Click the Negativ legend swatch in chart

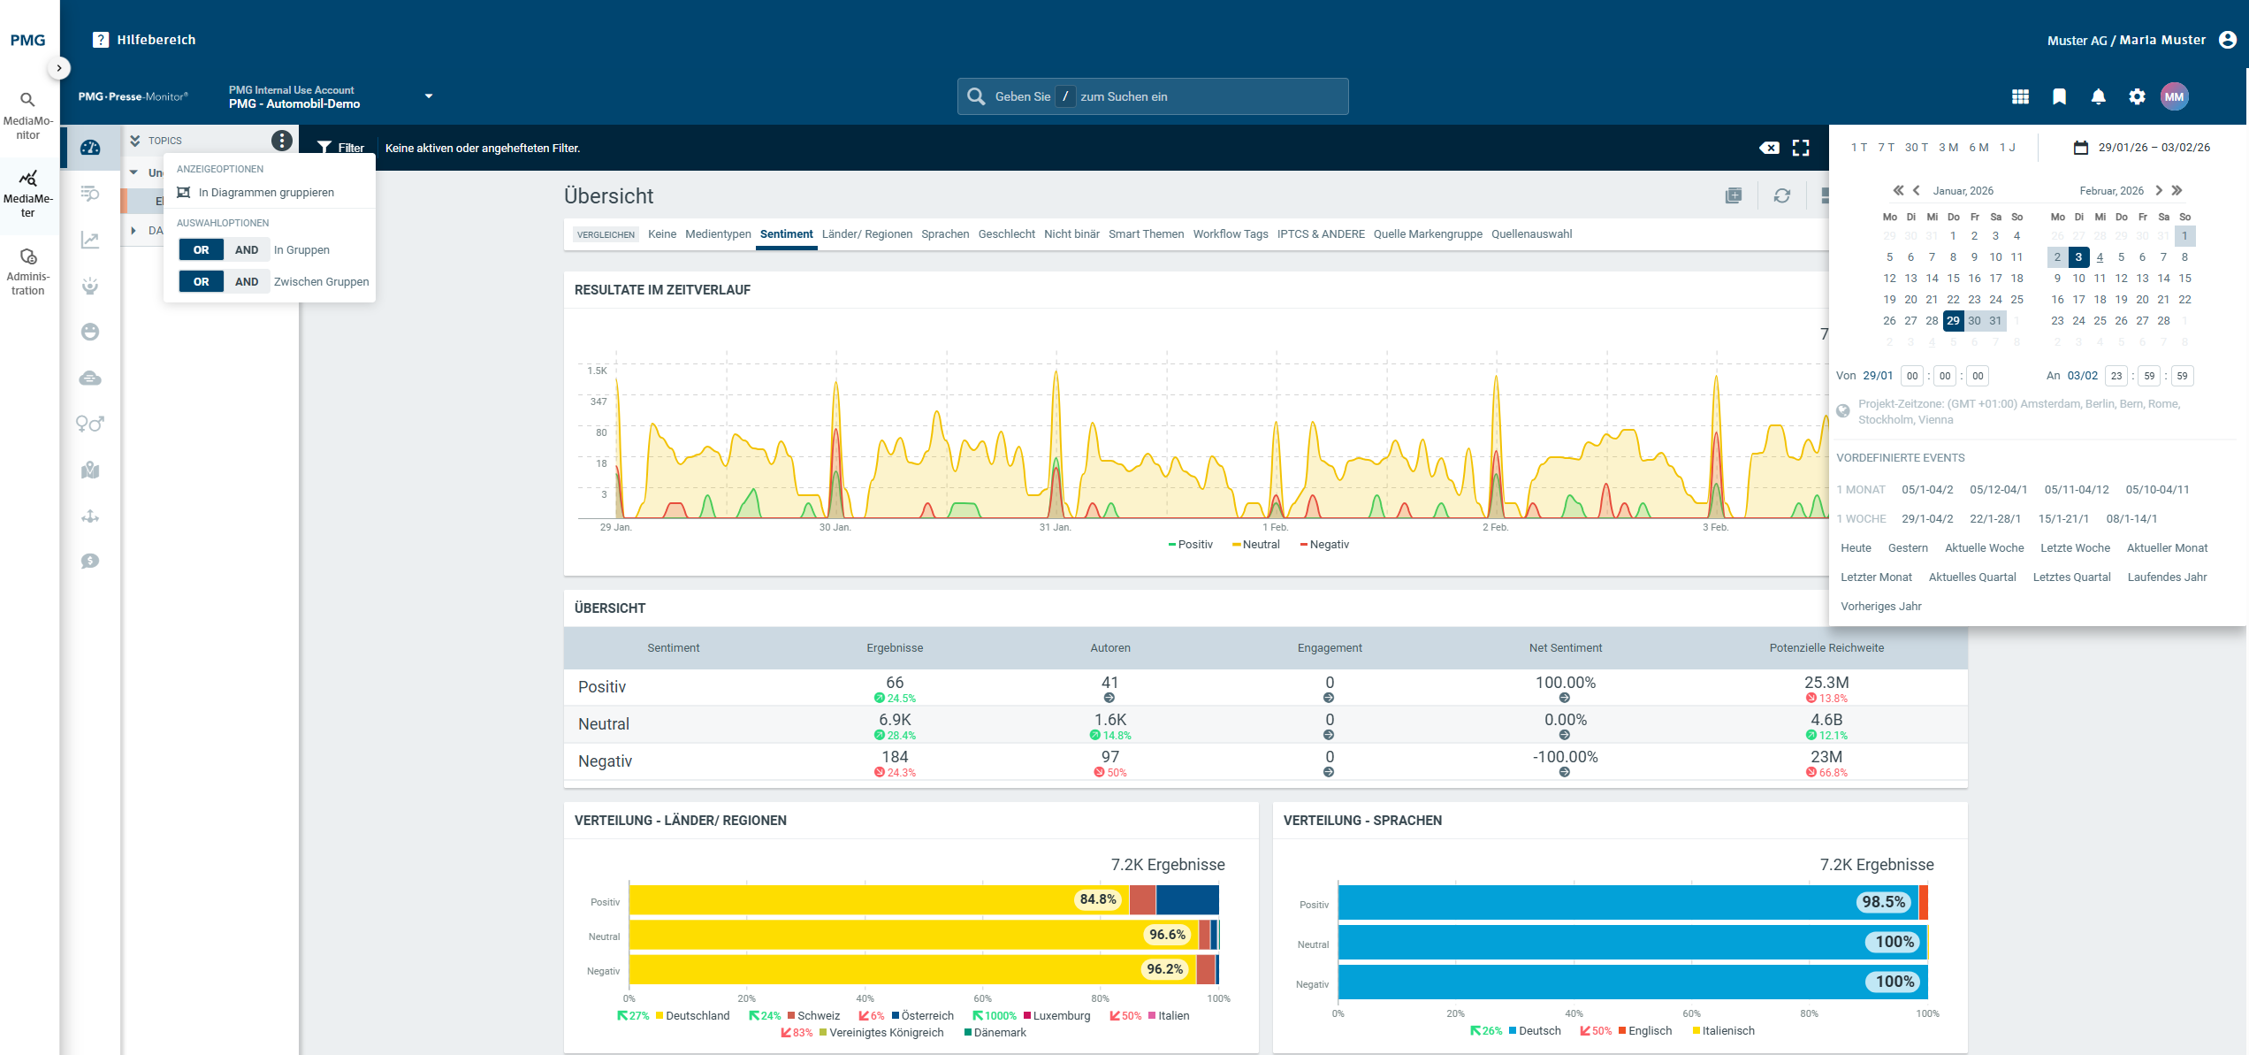pos(1304,545)
